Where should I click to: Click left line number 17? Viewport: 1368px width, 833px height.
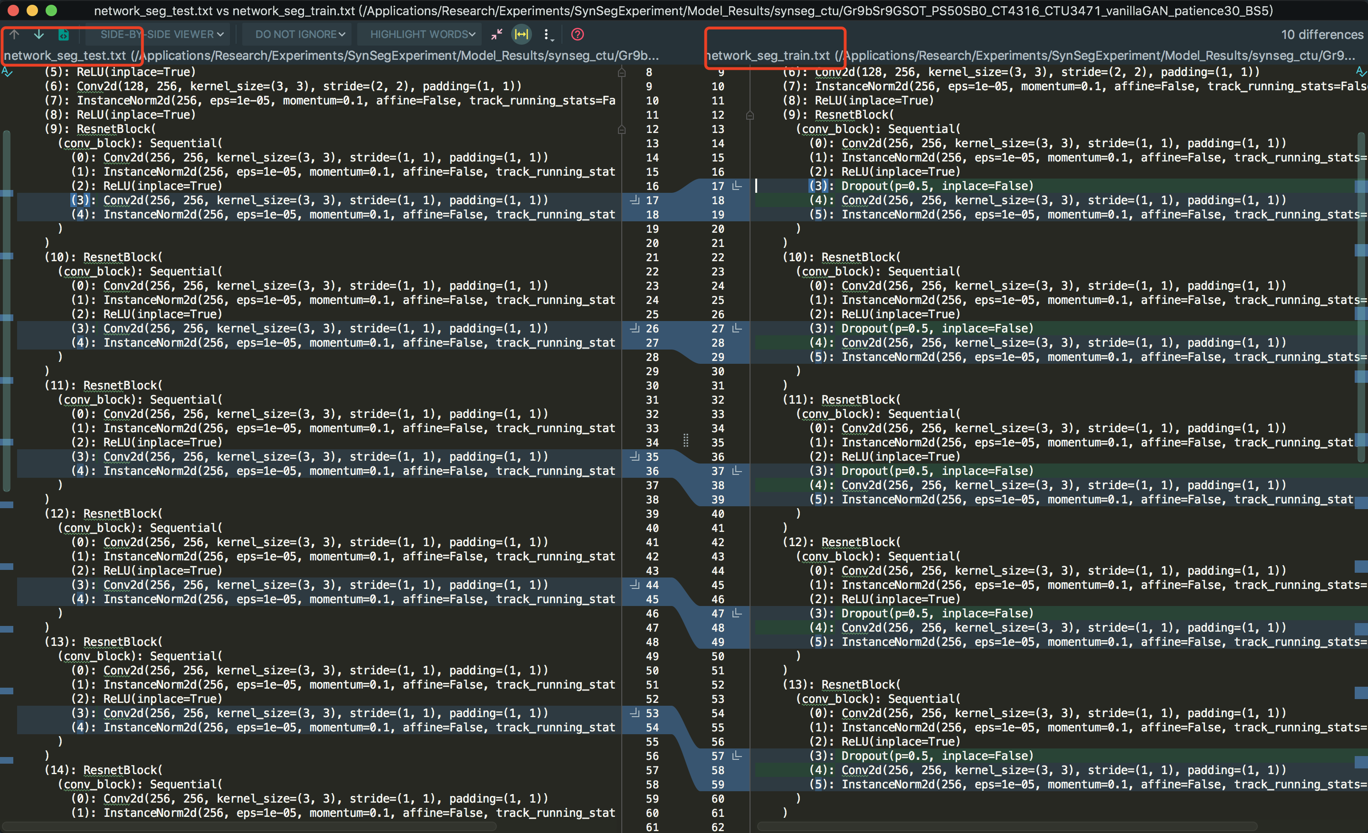click(x=652, y=200)
